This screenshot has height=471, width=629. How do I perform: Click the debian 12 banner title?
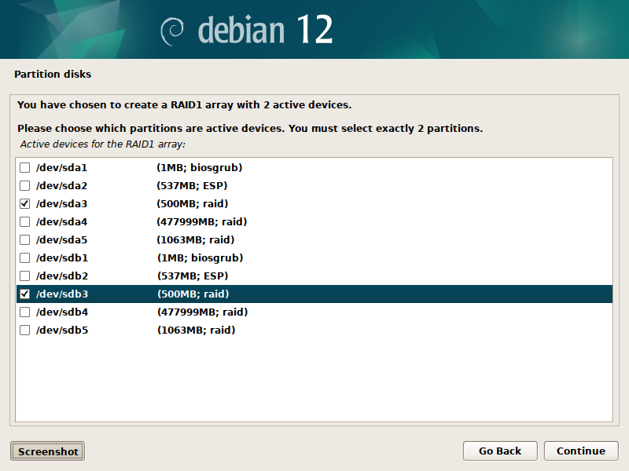[265, 30]
